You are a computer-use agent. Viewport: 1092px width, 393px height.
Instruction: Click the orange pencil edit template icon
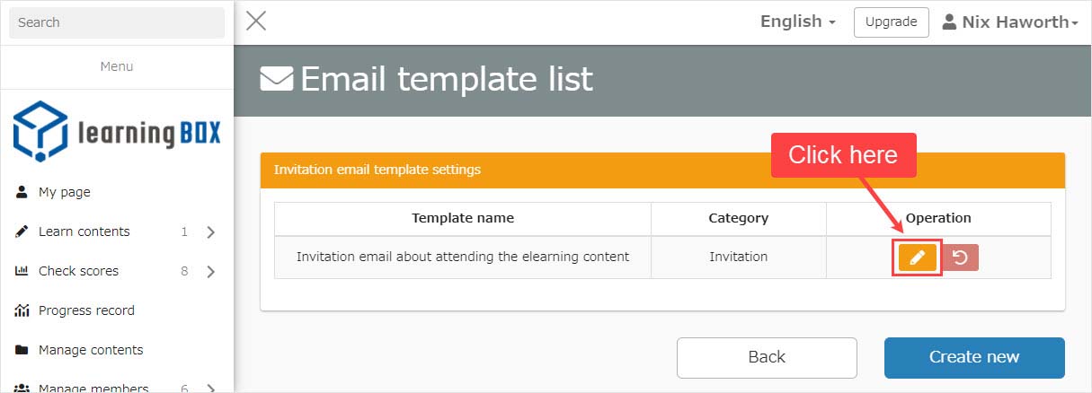click(x=917, y=258)
